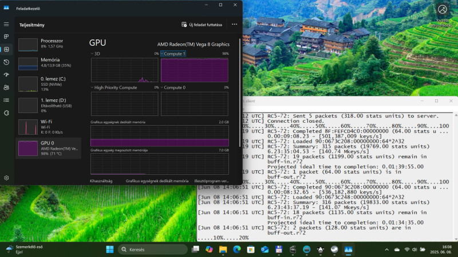Open the Copilot taskbar icon
This screenshot has width=458, height=257.
click(209, 250)
